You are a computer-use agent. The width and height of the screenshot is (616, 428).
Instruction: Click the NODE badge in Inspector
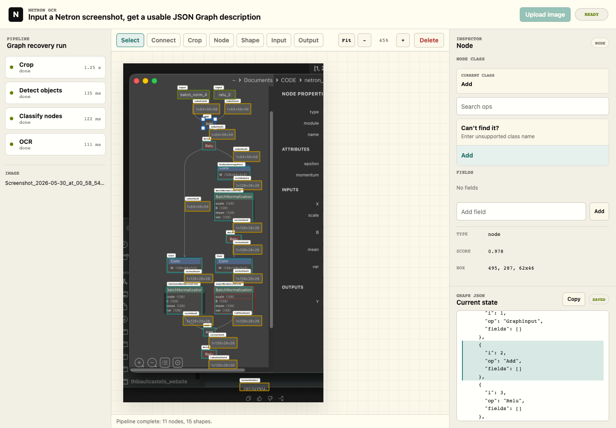pos(600,43)
